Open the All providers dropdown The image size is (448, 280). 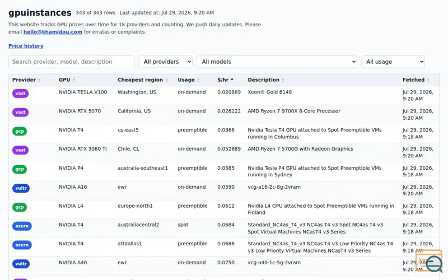pyautogui.click(x=165, y=62)
